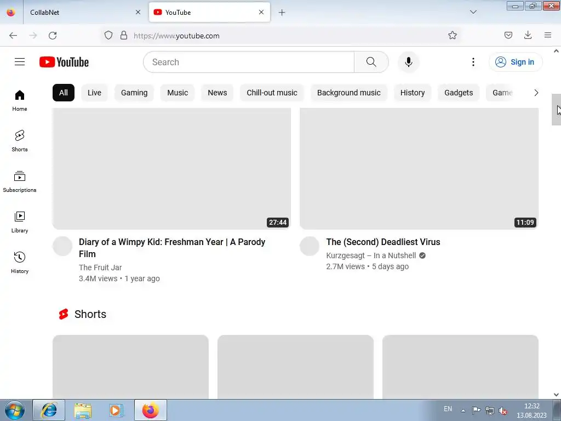Open Kurzgesagt – In a Nutshell channel
The width and height of the screenshot is (561, 421).
point(371,255)
